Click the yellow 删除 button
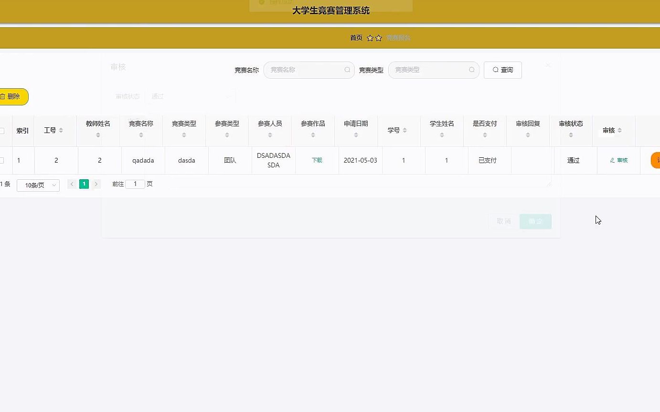This screenshot has width=660, height=412. 13,97
